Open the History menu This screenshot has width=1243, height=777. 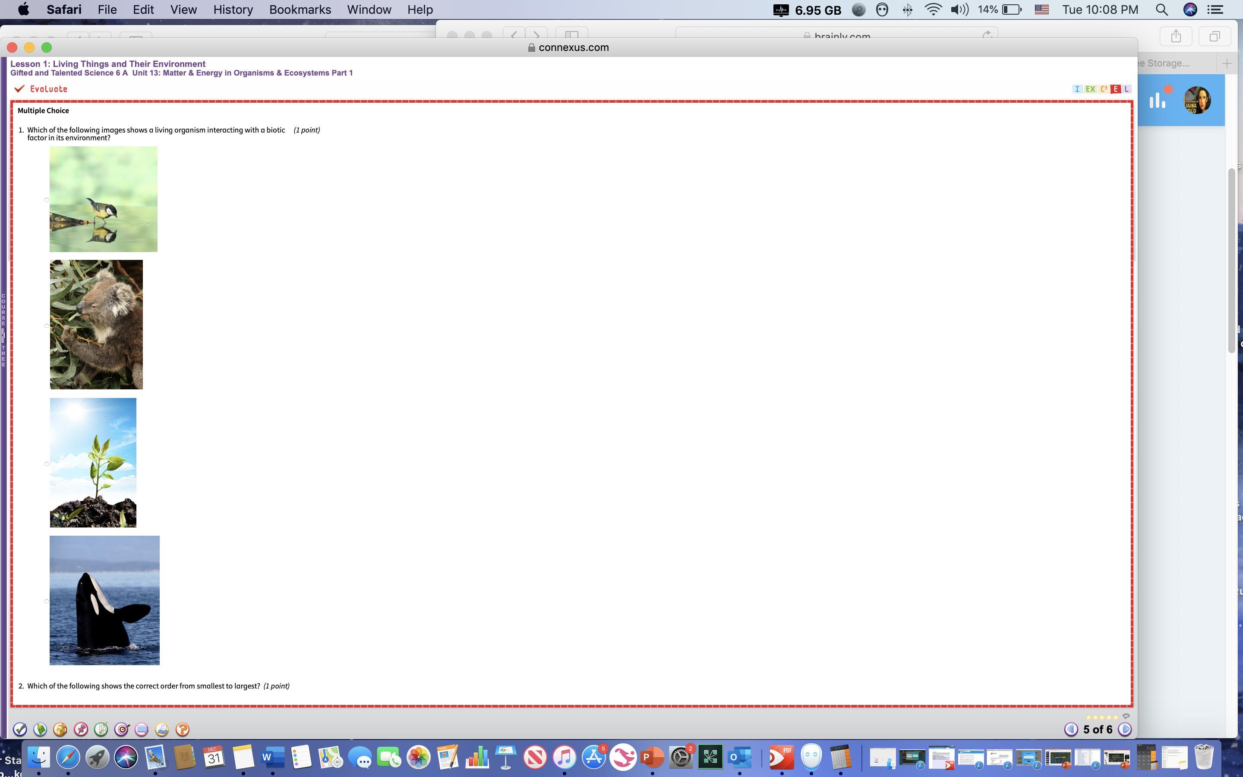(x=233, y=10)
